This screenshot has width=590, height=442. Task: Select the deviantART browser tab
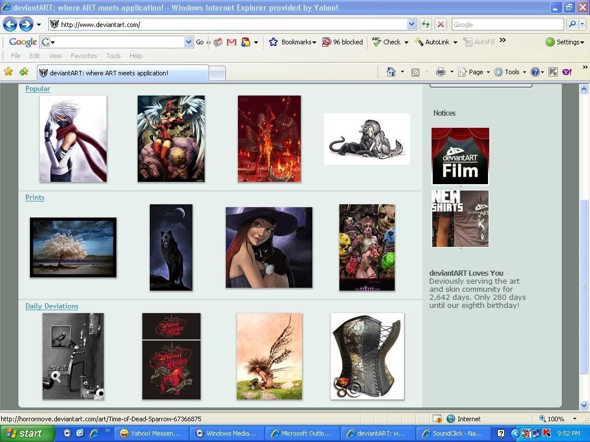coord(123,73)
